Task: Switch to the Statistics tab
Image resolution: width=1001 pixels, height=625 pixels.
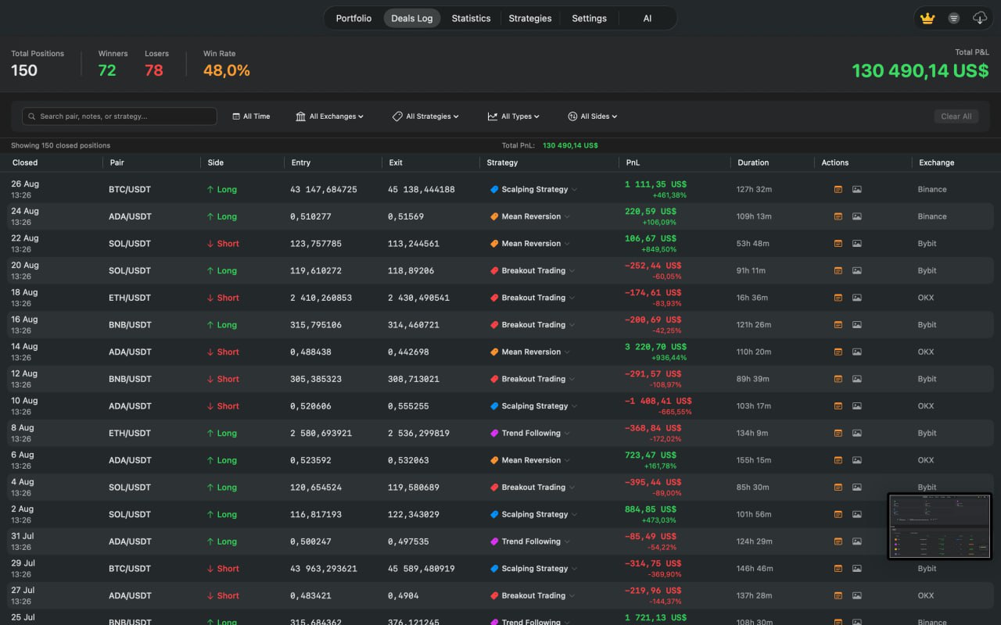Action: [x=471, y=18]
